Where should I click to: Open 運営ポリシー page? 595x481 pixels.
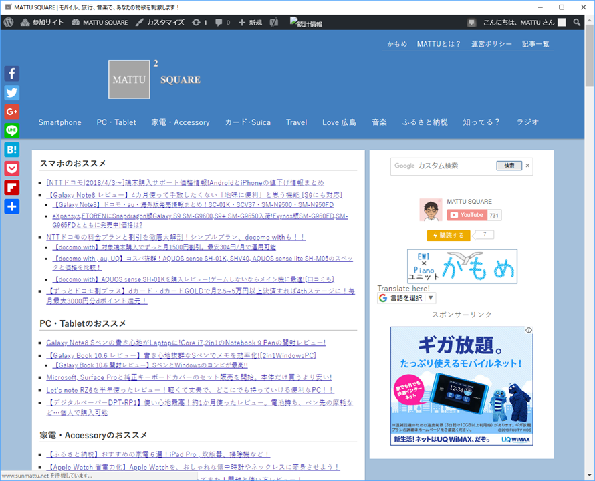coord(491,44)
